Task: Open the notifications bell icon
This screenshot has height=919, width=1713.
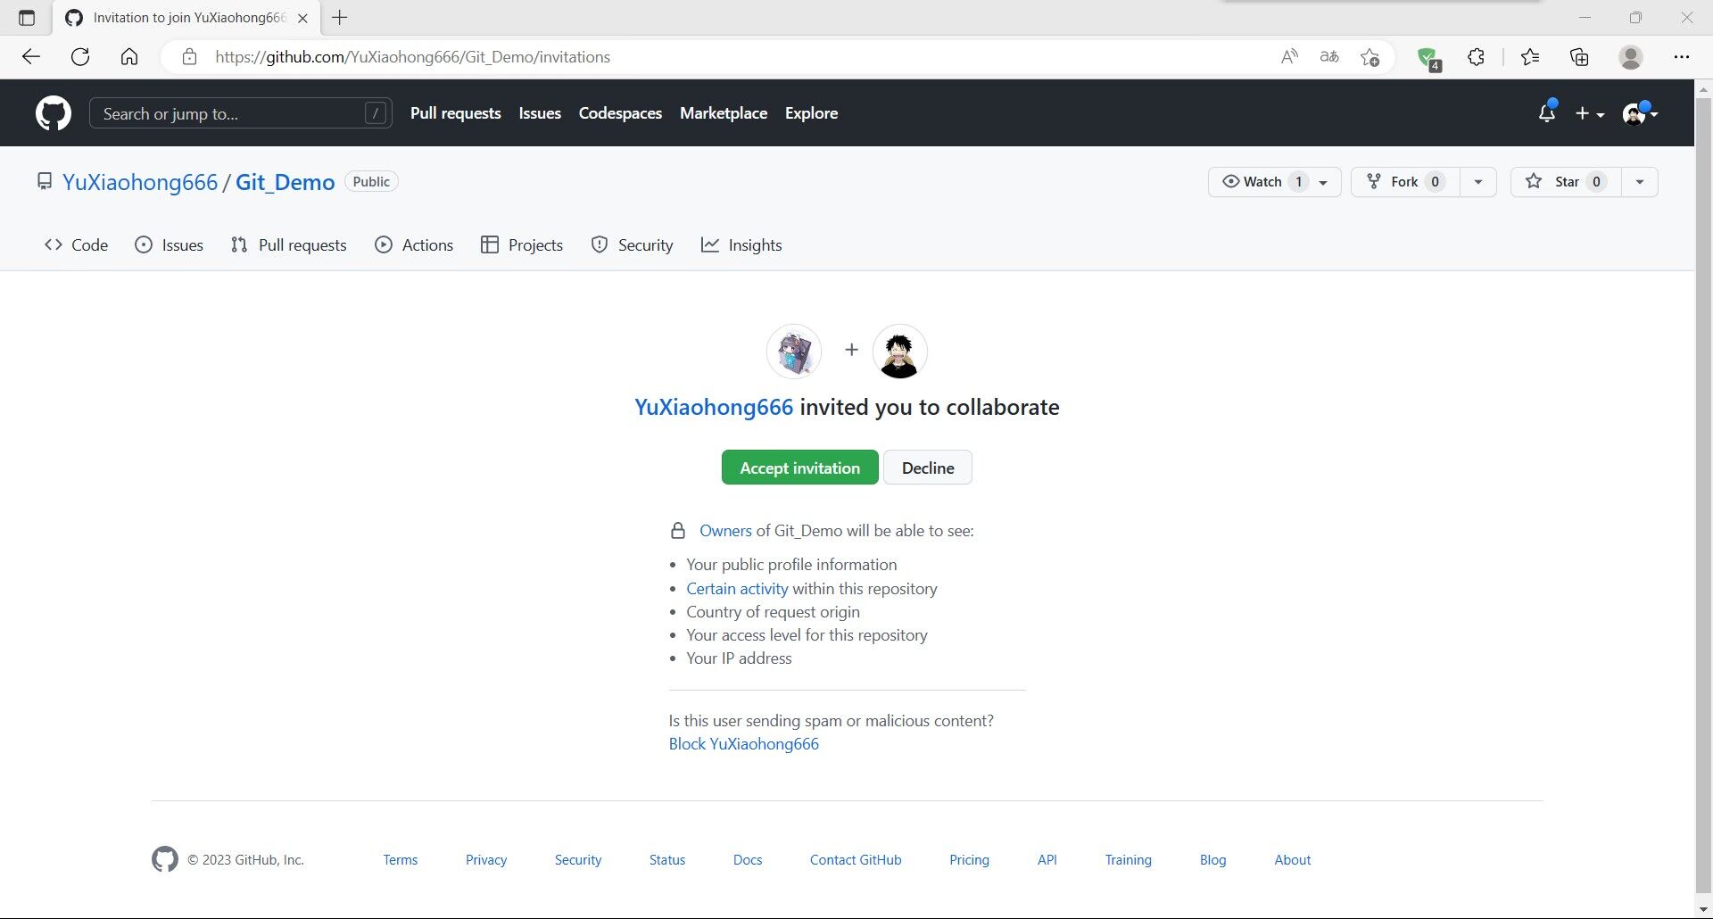Action: pyautogui.click(x=1547, y=112)
